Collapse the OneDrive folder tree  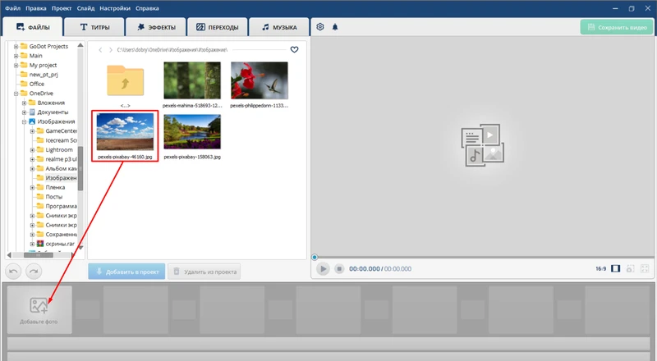pos(16,94)
